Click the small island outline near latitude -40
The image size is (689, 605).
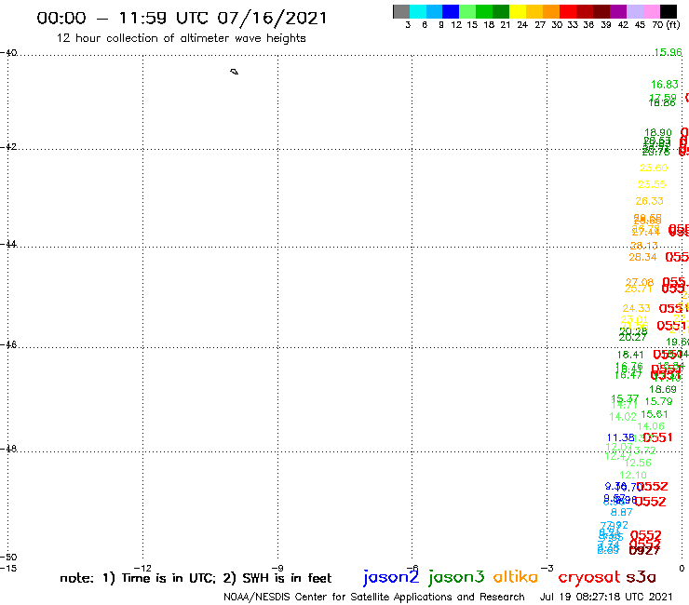(235, 72)
